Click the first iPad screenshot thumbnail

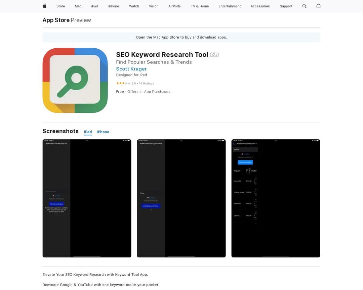87,198
